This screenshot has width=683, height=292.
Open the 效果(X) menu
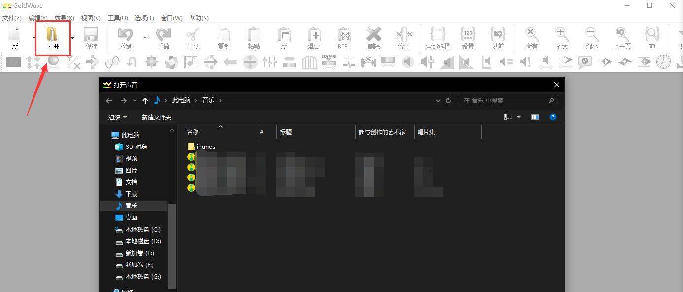click(64, 18)
